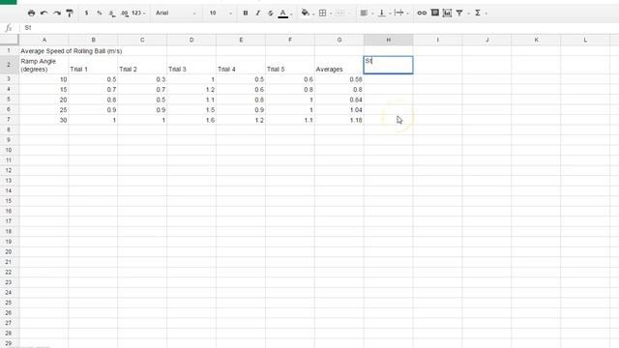619x348 pixels.
Task: Click ramp angle cell with value 25
Action: [44, 109]
